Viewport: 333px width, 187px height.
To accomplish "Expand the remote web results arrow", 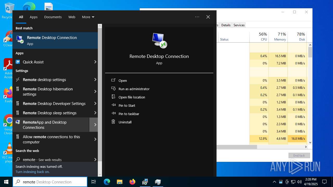I will pyautogui.click(x=95, y=159).
